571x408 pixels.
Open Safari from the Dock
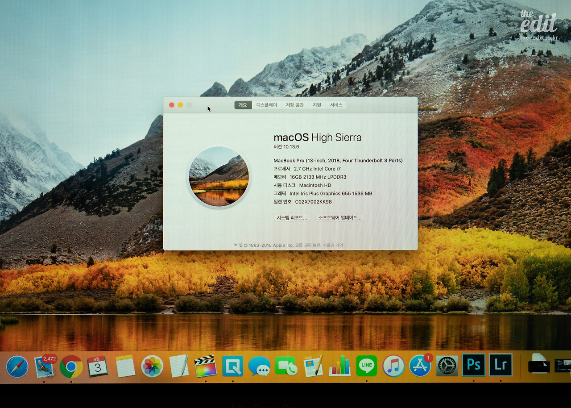17,366
